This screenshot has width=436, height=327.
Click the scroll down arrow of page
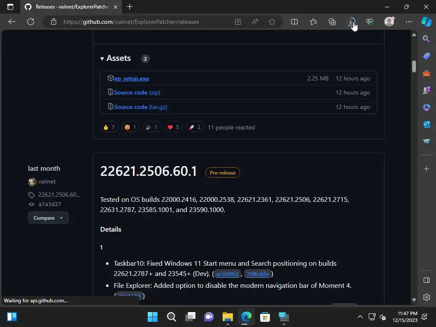click(414, 300)
